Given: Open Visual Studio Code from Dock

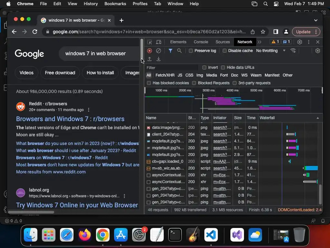Looking at the screenshot, I should [x=211, y=235].
